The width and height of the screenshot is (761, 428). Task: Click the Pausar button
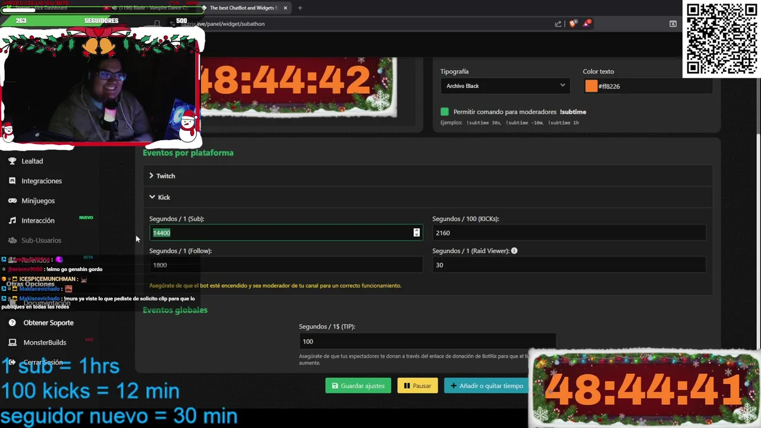417,386
